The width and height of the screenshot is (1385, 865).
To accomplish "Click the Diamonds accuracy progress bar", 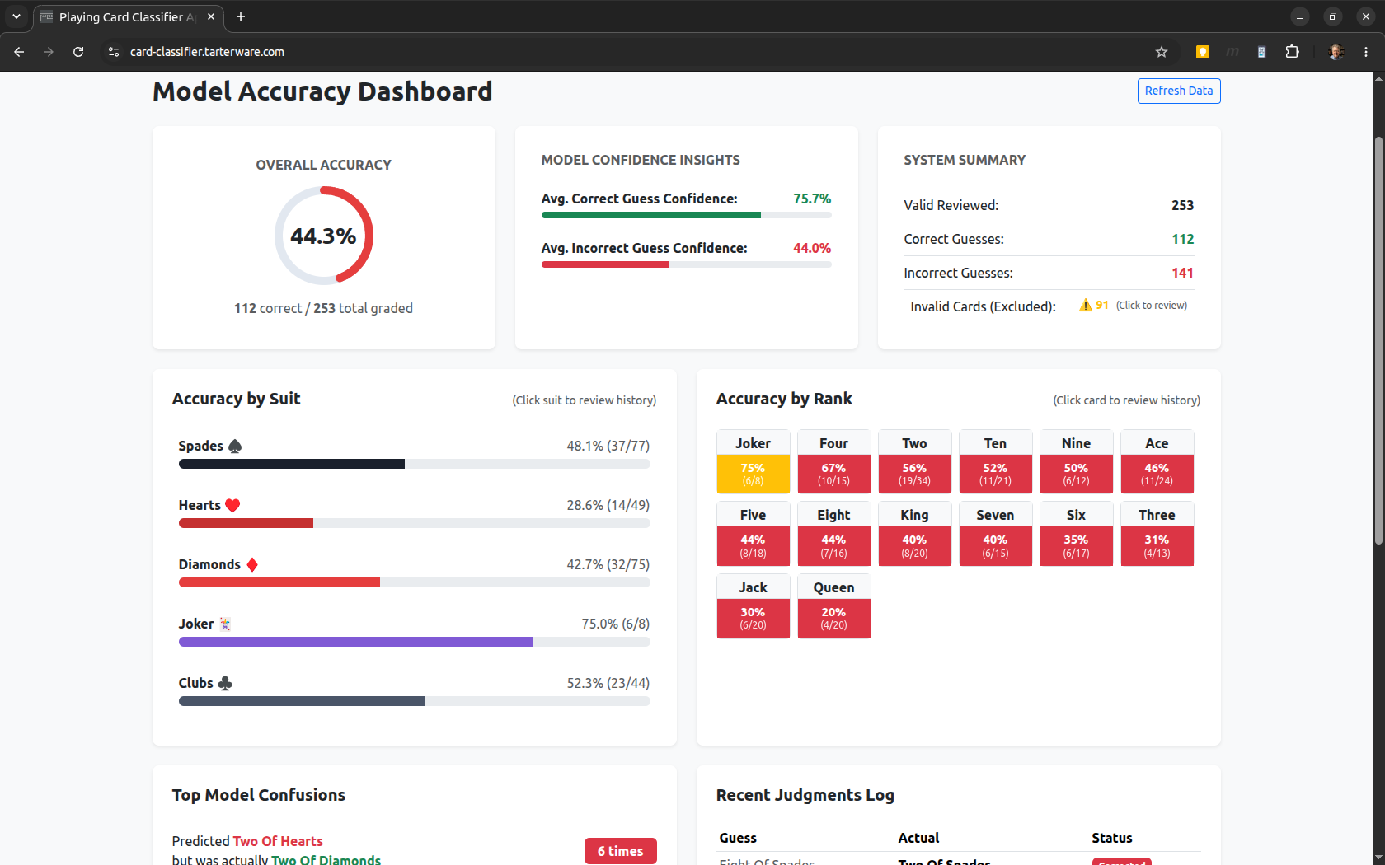I will point(414,582).
